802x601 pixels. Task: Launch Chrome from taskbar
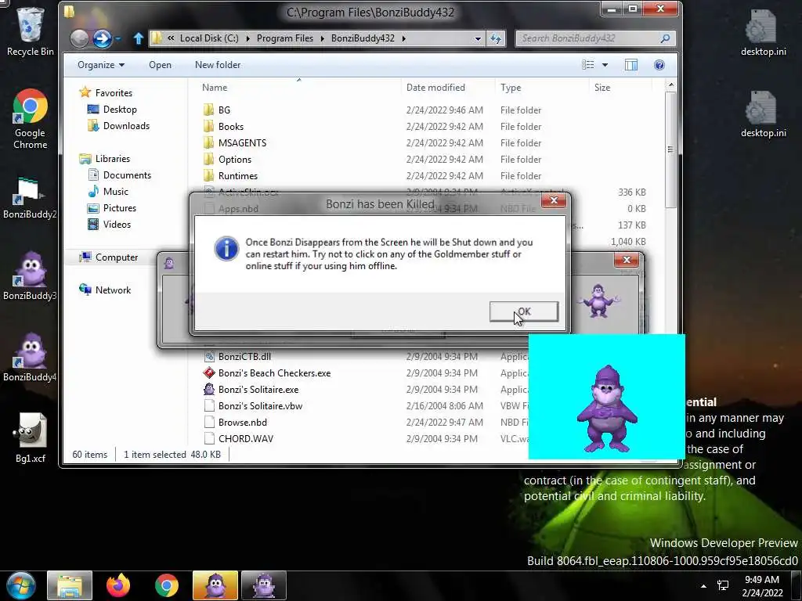tap(167, 585)
